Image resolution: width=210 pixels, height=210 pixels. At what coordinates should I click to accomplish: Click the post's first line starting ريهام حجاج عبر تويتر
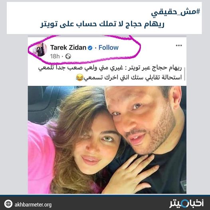pos(110,68)
